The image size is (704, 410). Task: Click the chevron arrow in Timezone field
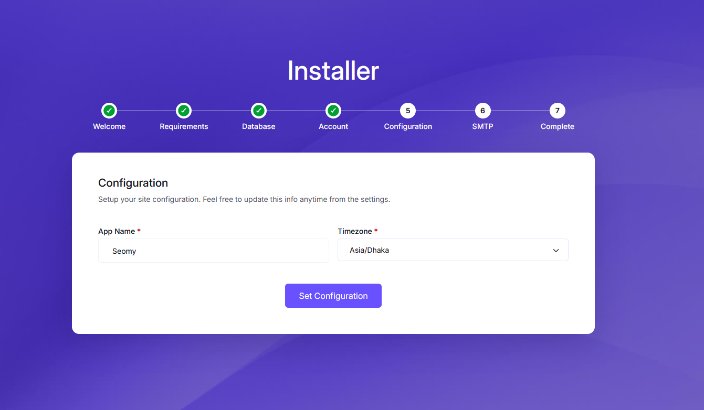[556, 251]
